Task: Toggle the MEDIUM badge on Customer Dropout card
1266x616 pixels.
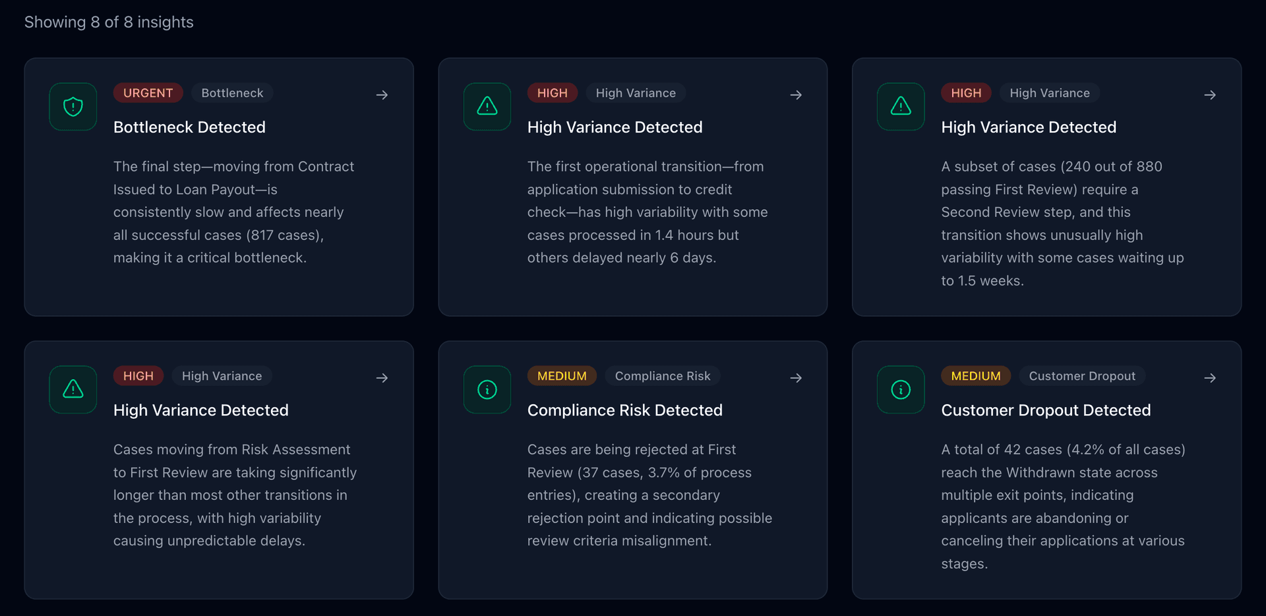Action: [976, 375]
